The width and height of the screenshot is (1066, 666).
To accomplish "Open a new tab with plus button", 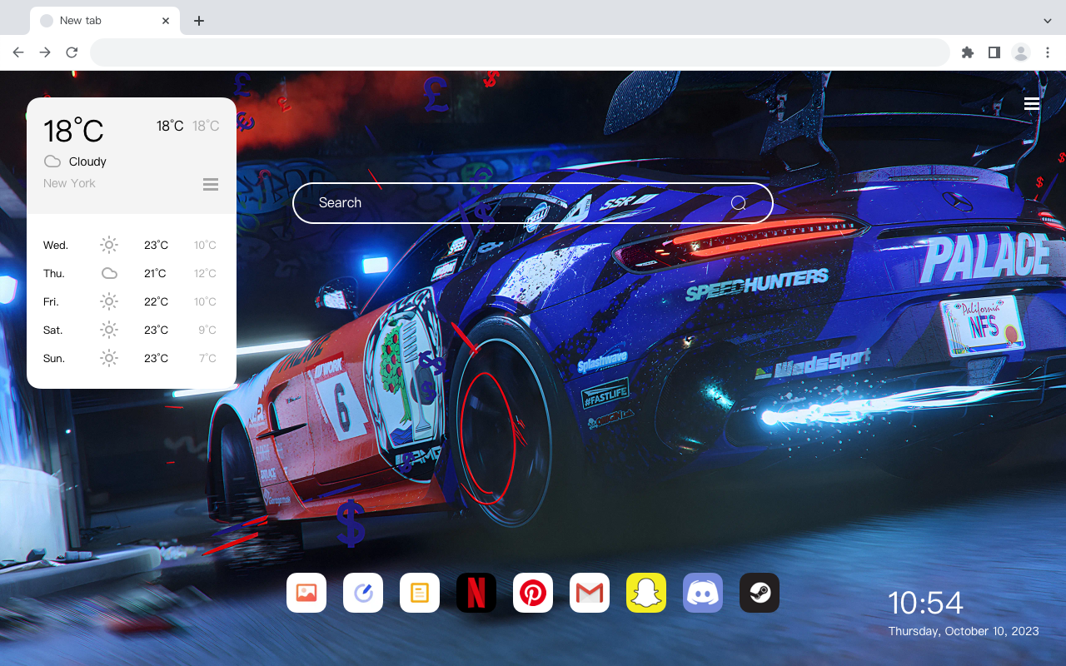I will click(198, 21).
